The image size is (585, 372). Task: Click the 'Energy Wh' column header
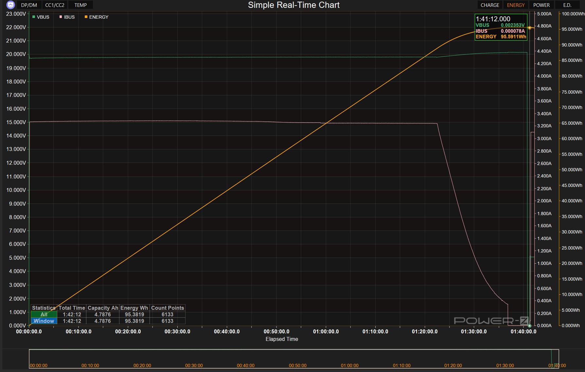point(134,308)
